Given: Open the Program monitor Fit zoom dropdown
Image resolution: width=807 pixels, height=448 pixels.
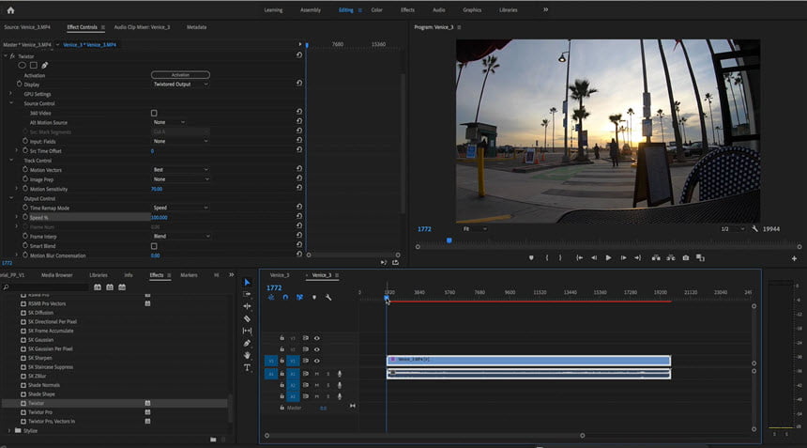Looking at the screenshot, I should [x=474, y=228].
